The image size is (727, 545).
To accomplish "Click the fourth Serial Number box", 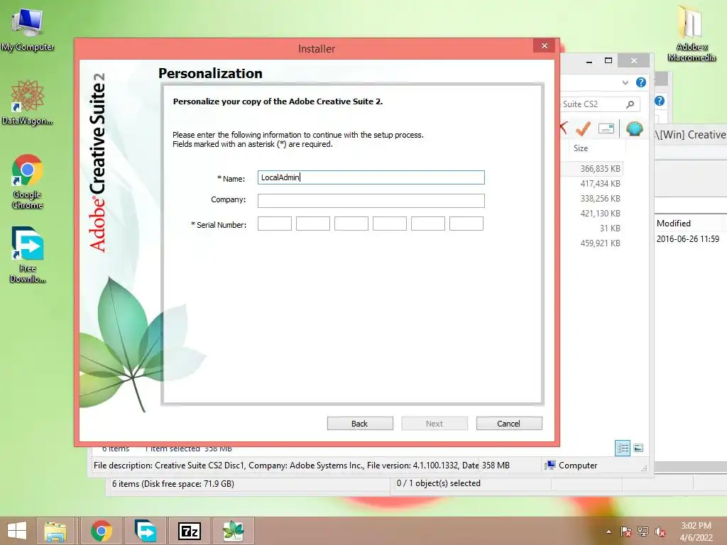I will 390,224.
